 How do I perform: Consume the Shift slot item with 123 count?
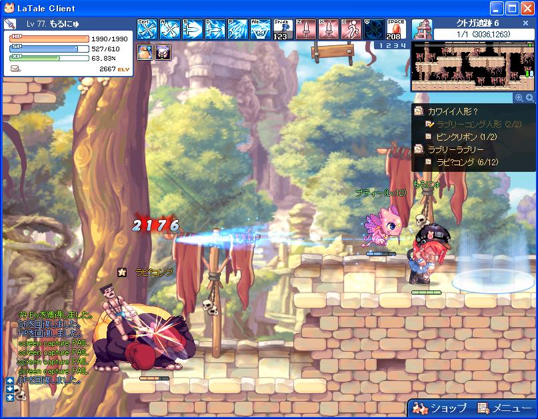pos(283,29)
